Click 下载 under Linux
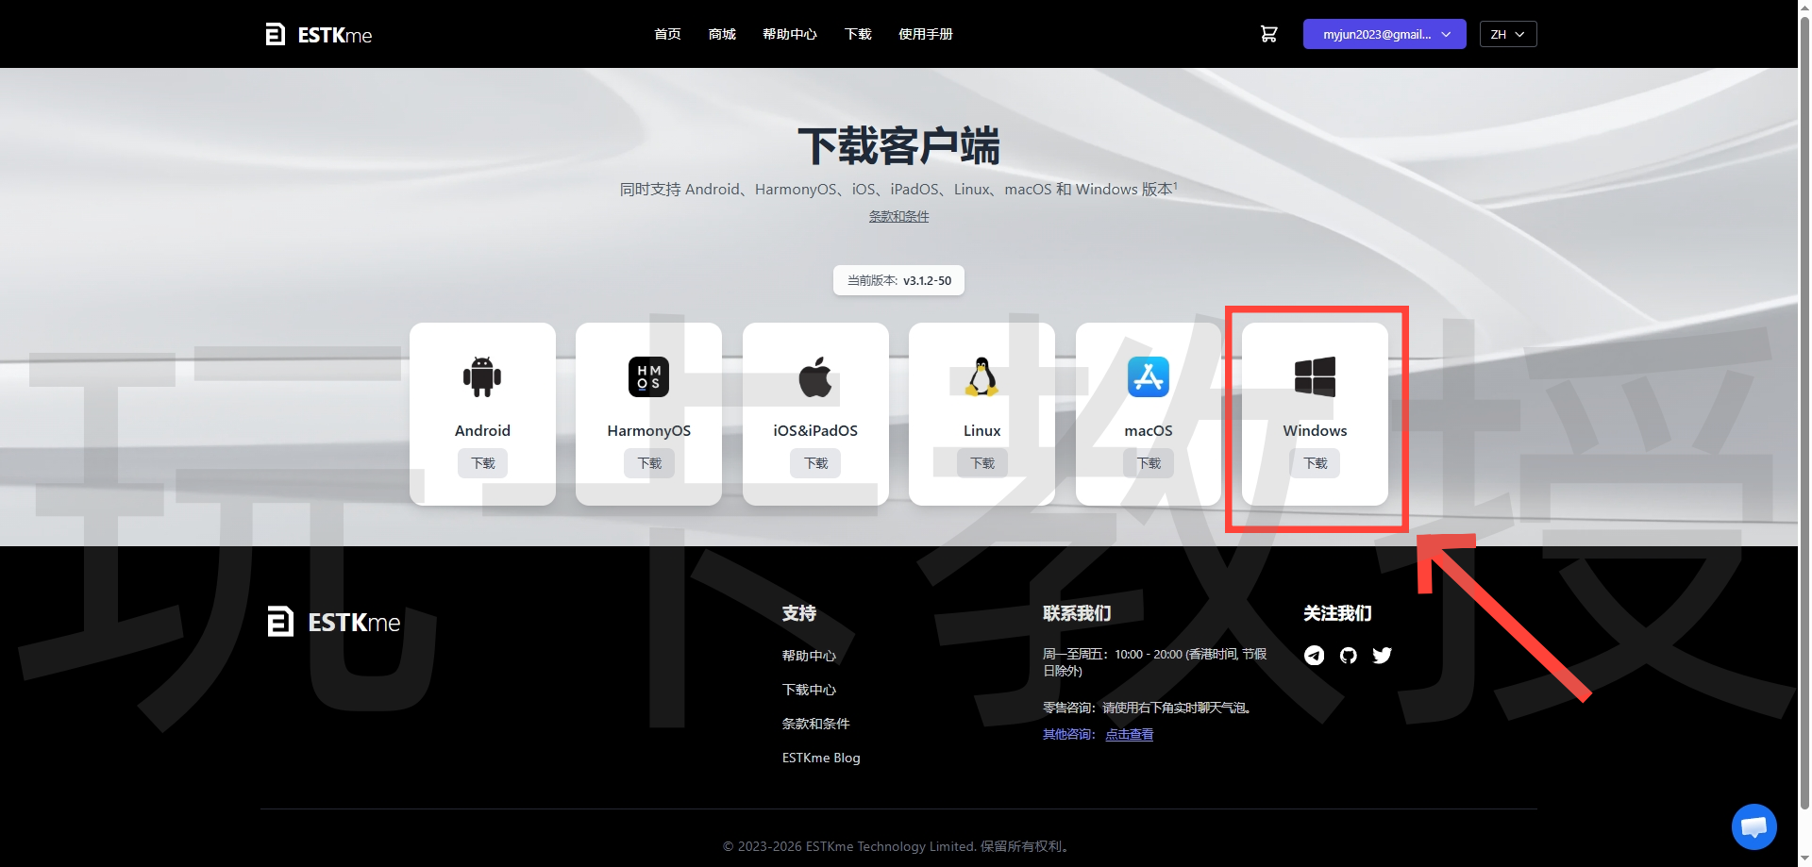 coord(981,463)
